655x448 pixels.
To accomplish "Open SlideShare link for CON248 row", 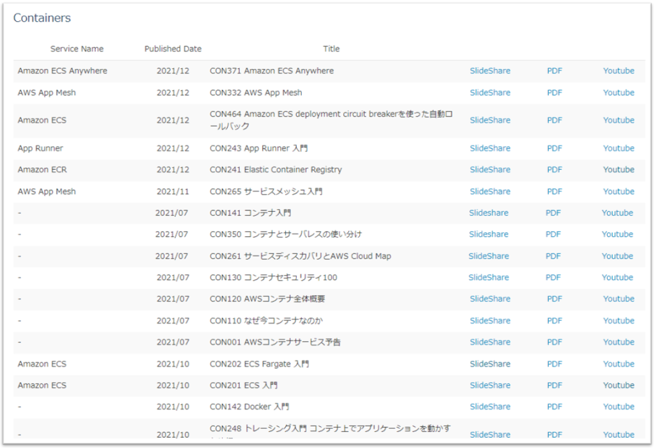I will pyautogui.click(x=490, y=435).
